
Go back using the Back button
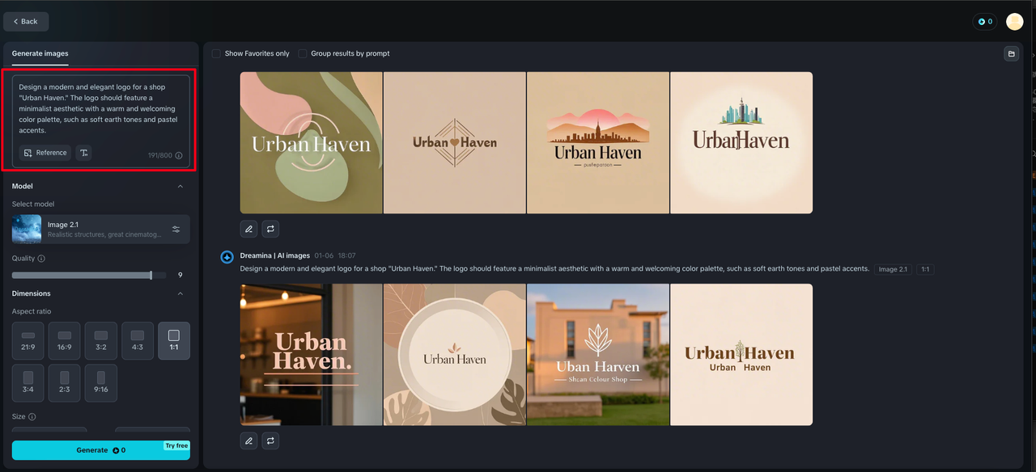pos(26,21)
